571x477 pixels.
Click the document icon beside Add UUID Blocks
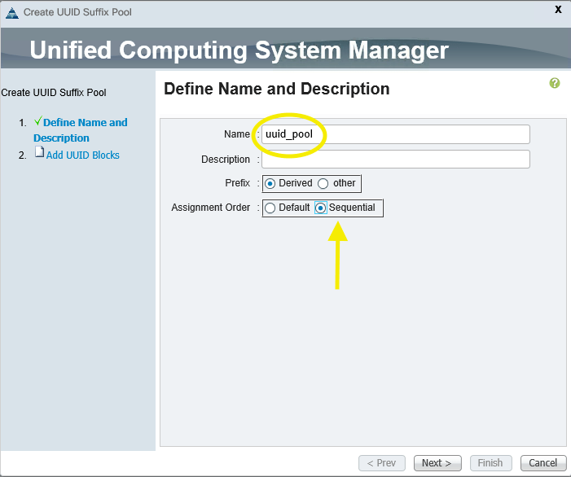[38, 154]
